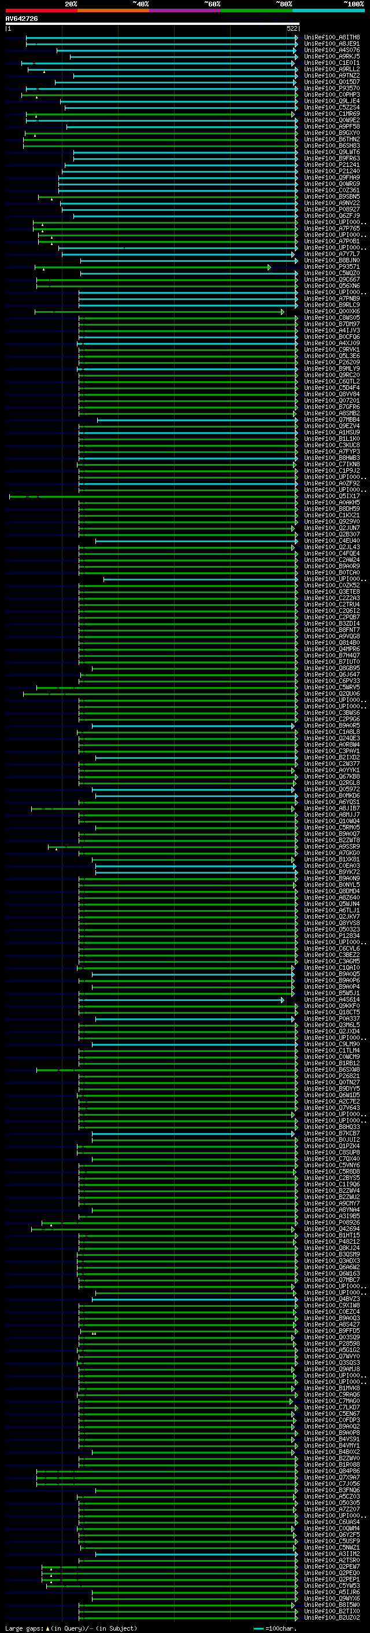
Task: Open hit UniRef100_A9RKJ5
Action: click(x=332, y=56)
